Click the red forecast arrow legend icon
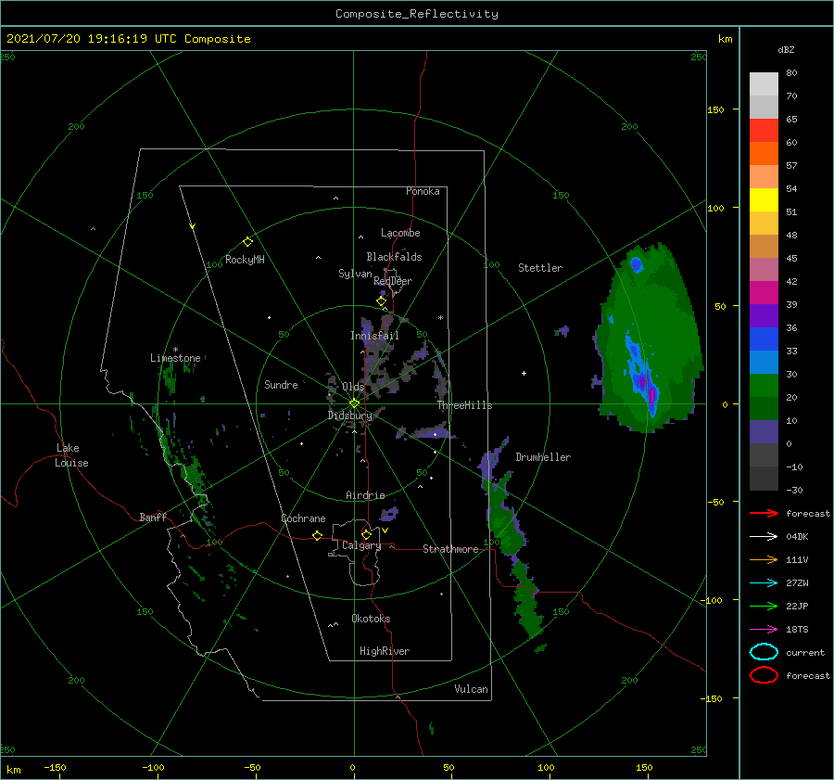 (764, 513)
